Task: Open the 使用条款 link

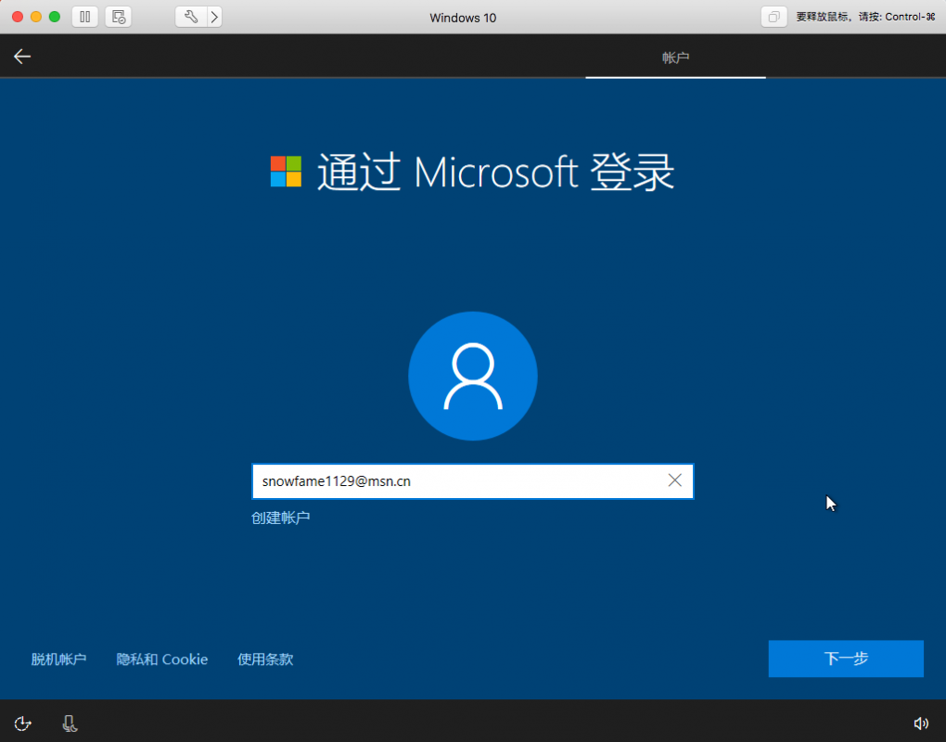Action: click(x=265, y=659)
